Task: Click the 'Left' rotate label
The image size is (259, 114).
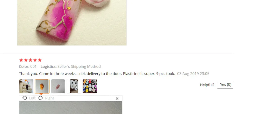Action: (32, 98)
